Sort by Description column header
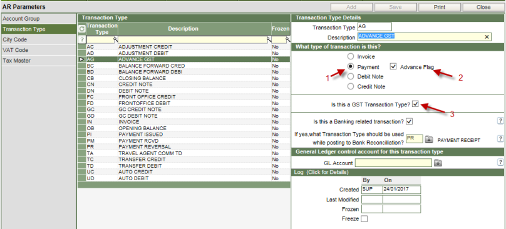Image resolution: width=506 pixels, height=229 pixels. pos(195,29)
